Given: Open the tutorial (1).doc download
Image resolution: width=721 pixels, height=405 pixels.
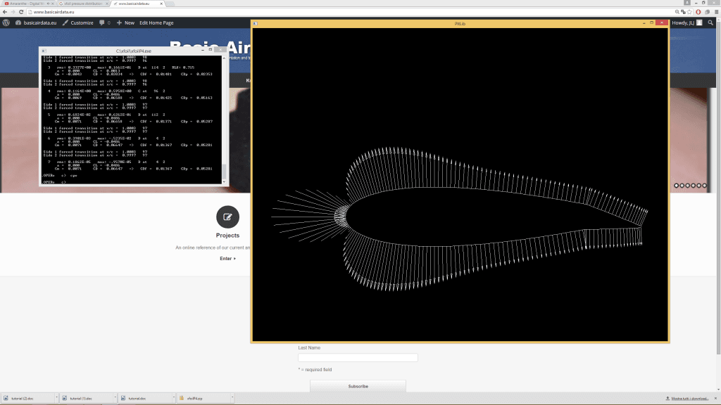Looking at the screenshot, I should 87,398.
